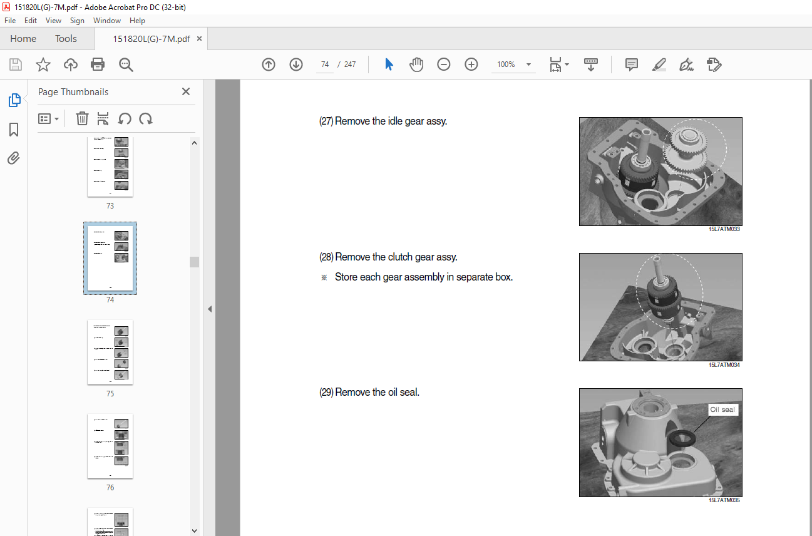812x536 pixels.
Task: Rotate the page counterclockwise
Action: (x=125, y=118)
